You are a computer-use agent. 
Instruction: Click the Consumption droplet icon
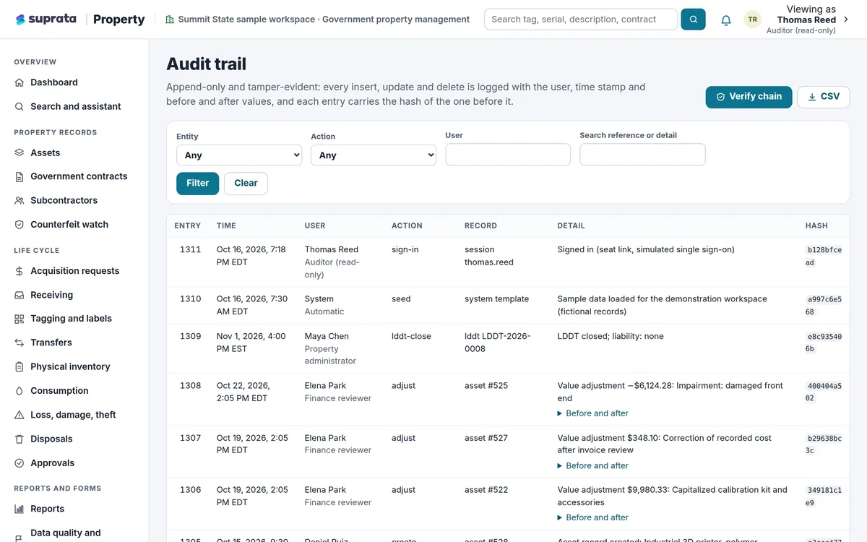pos(20,391)
